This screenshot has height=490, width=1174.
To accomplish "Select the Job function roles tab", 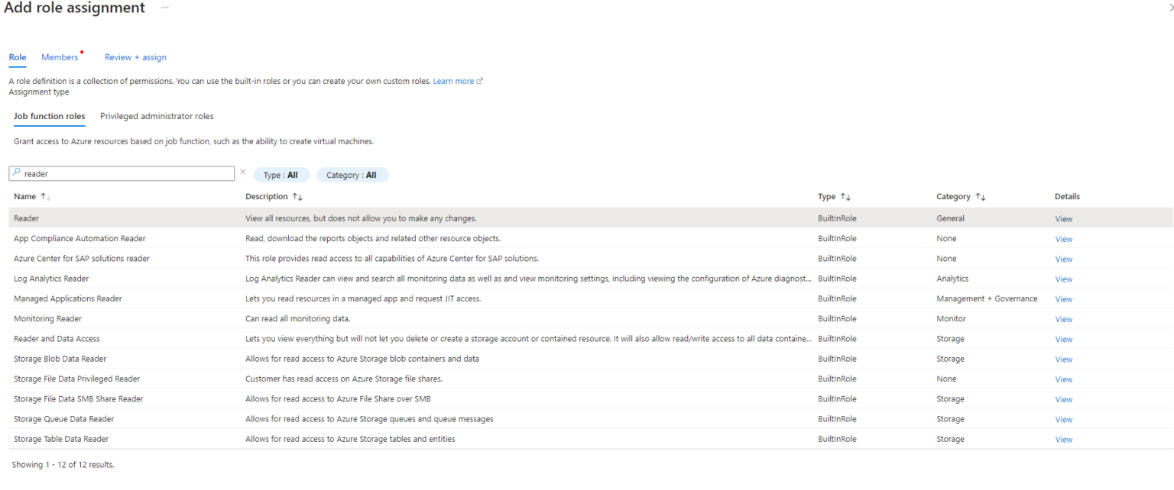I will (50, 116).
